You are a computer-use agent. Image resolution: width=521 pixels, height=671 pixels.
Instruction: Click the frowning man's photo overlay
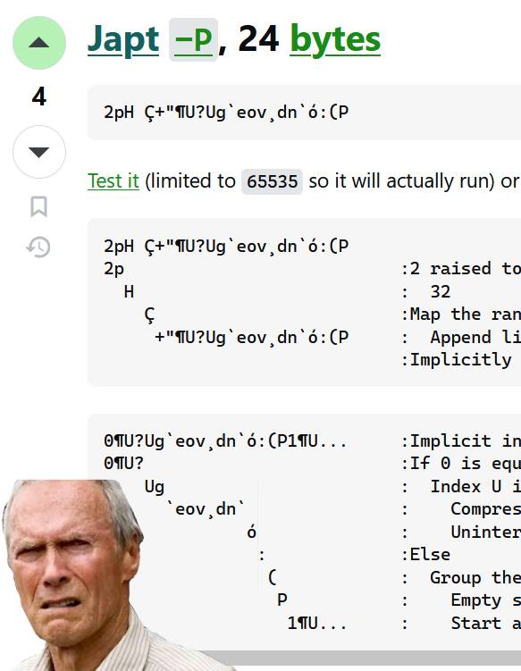point(77,575)
